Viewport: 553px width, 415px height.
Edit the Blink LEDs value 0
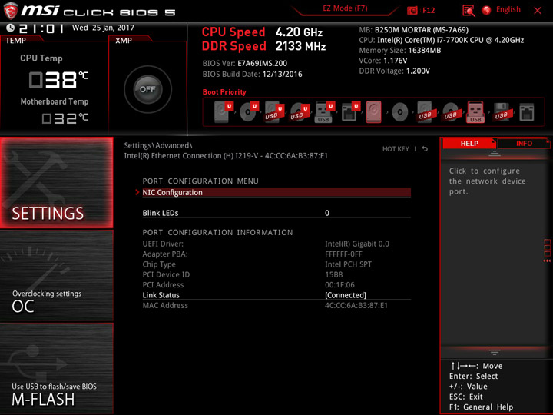(327, 213)
